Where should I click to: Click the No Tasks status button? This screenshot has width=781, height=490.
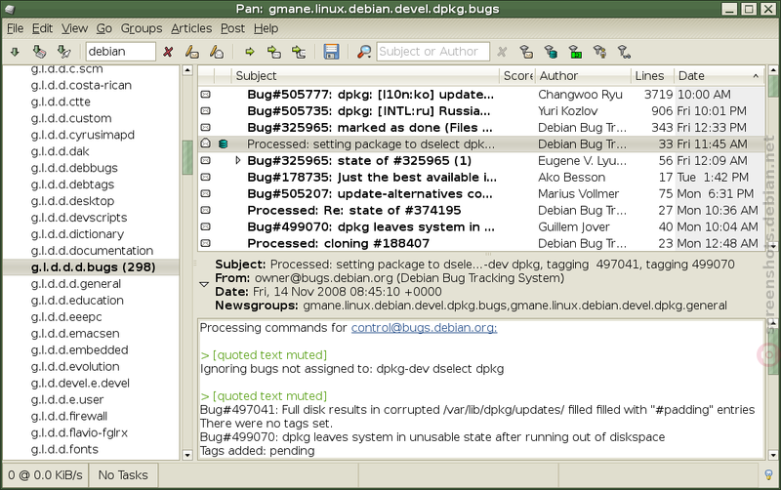(x=123, y=475)
